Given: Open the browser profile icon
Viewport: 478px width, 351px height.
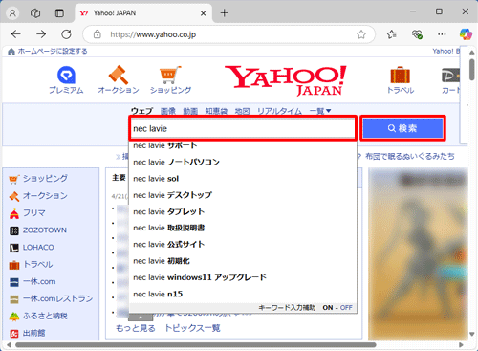Looking at the screenshot, I should 12,13.
